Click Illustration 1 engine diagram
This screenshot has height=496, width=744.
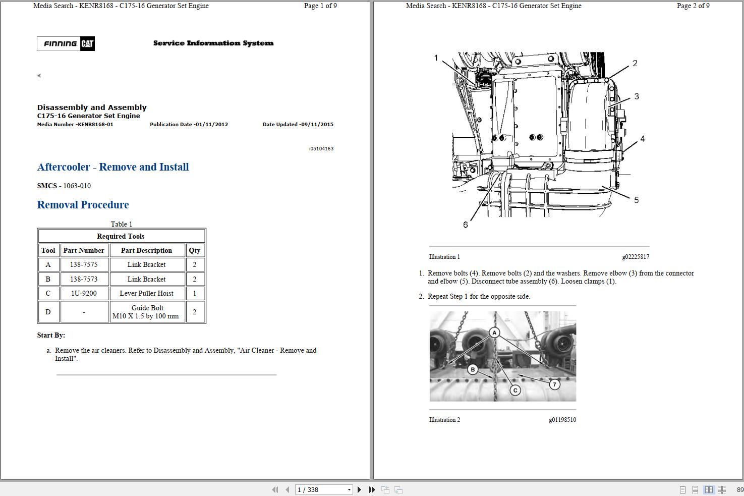coord(539,140)
